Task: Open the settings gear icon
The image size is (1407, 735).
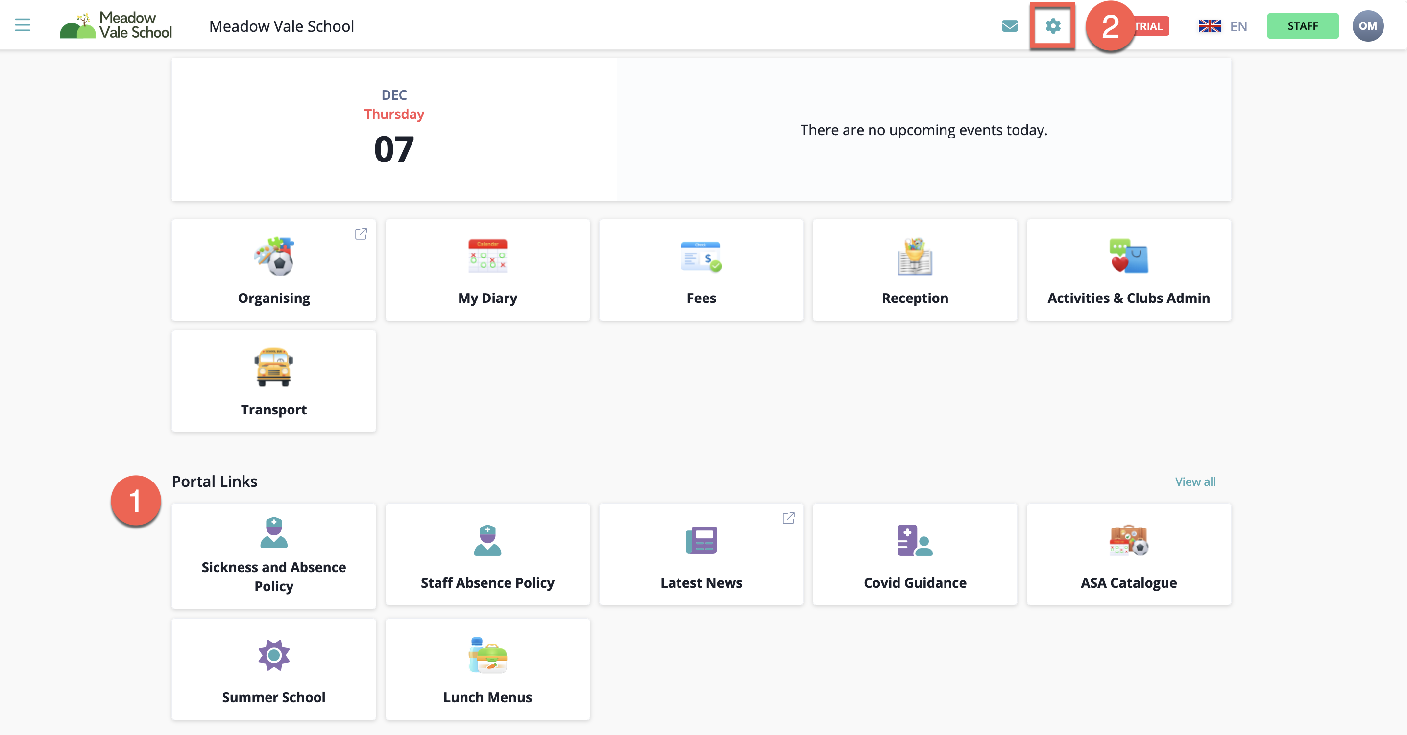Action: click(x=1052, y=26)
